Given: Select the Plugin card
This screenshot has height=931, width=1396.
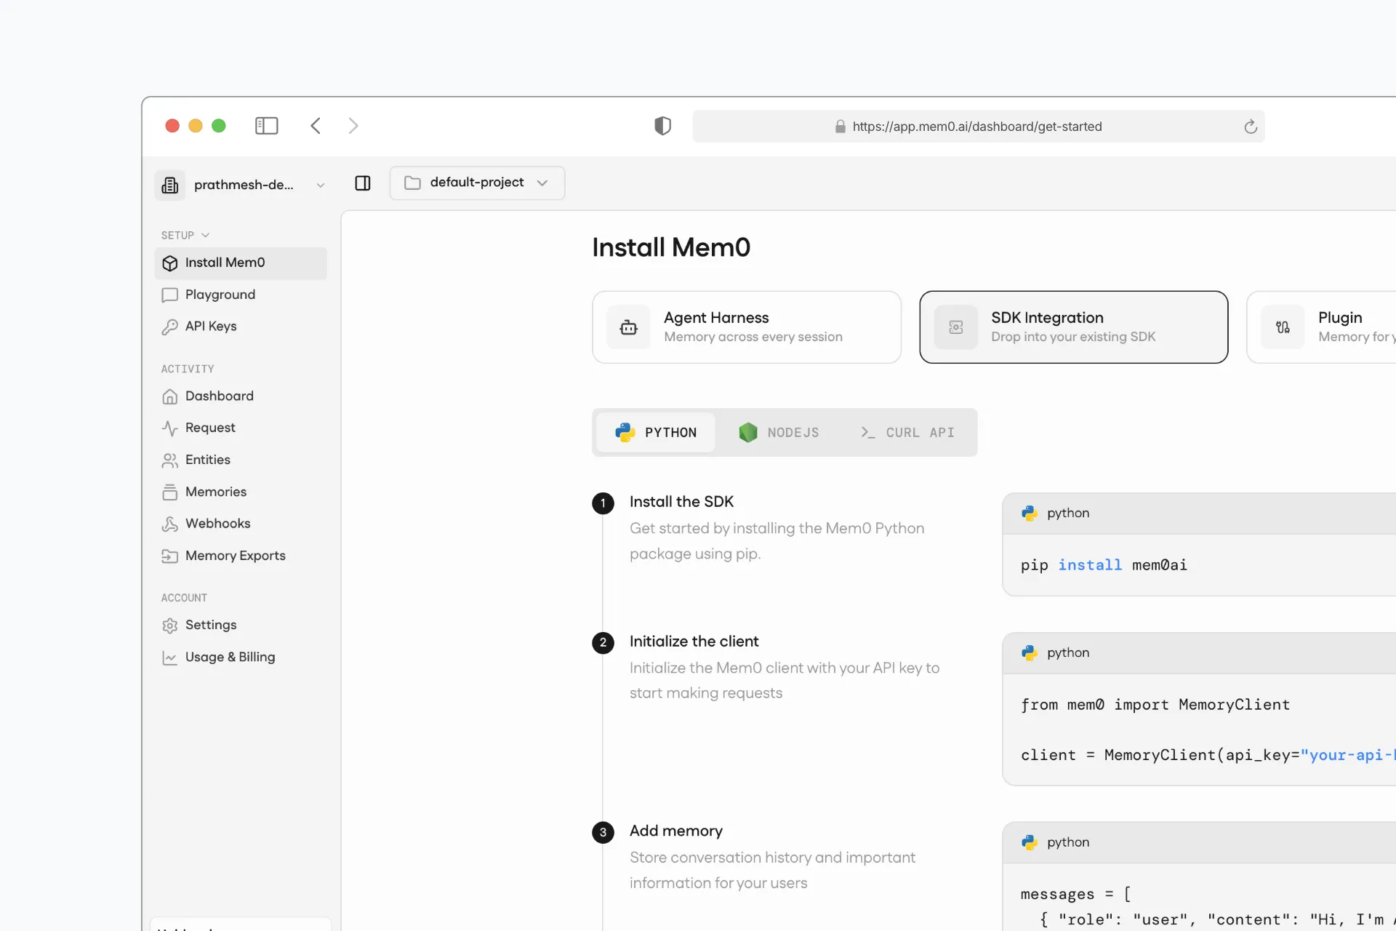Looking at the screenshot, I should pyautogui.click(x=1321, y=327).
